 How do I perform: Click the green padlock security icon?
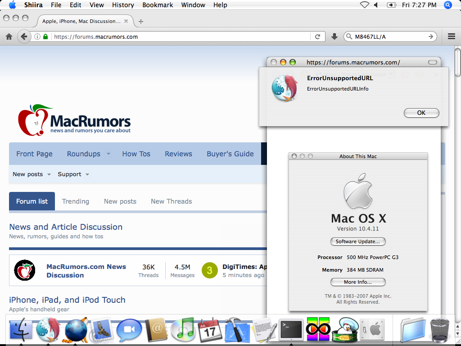tap(45, 37)
